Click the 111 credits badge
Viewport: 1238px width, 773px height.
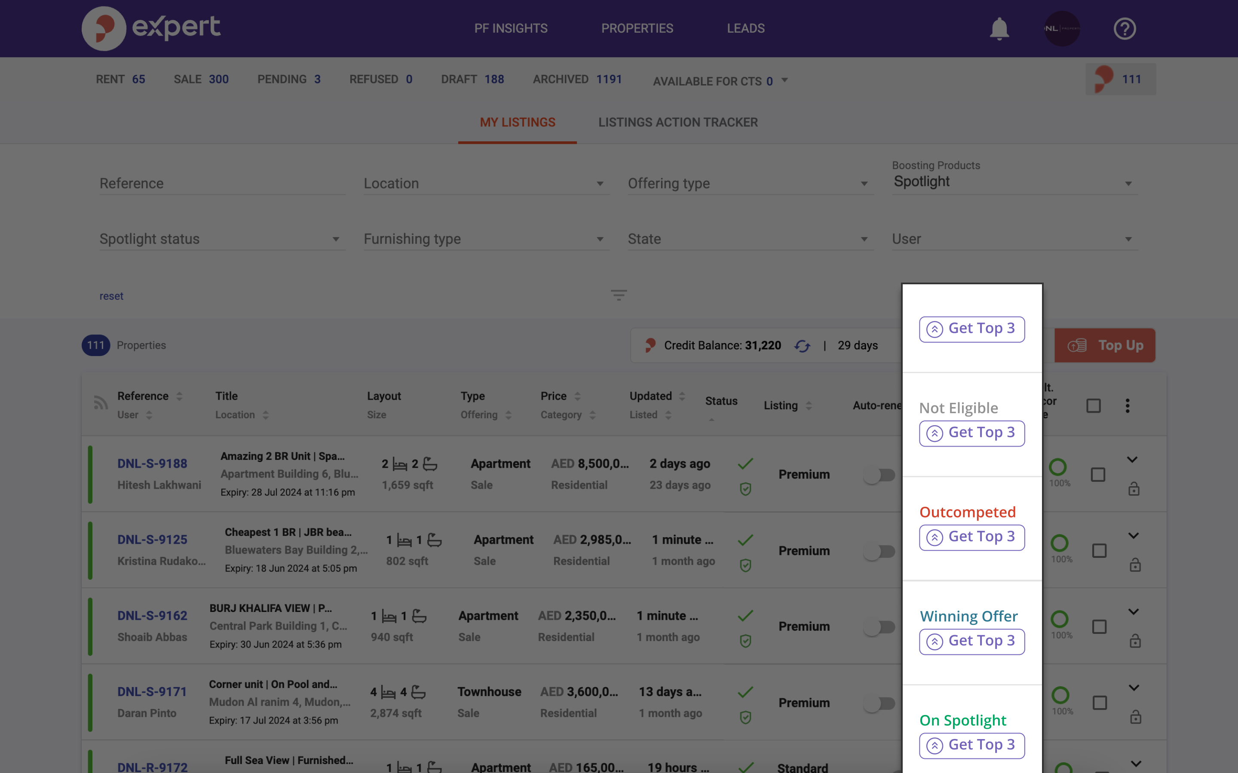(x=1120, y=79)
